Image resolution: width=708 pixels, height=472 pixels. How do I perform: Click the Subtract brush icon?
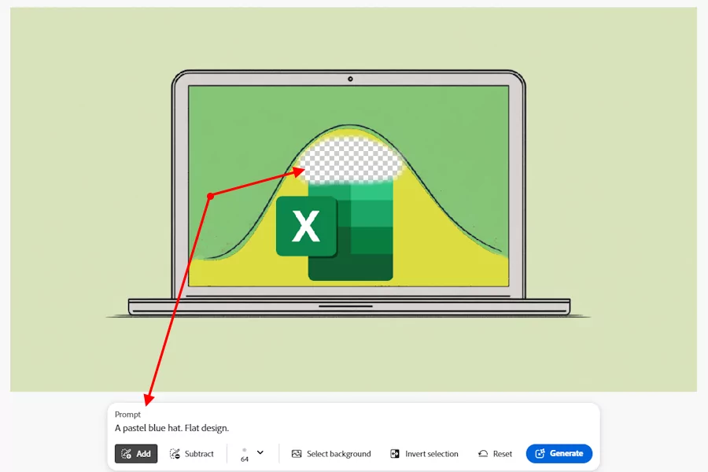click(175, 454)
